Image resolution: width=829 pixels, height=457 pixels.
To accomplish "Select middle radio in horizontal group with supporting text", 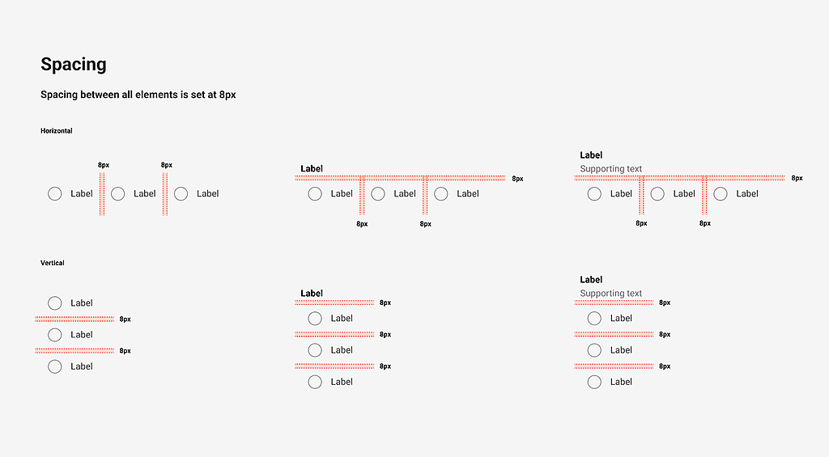I will pyautogui.click(x=657, y=193).
